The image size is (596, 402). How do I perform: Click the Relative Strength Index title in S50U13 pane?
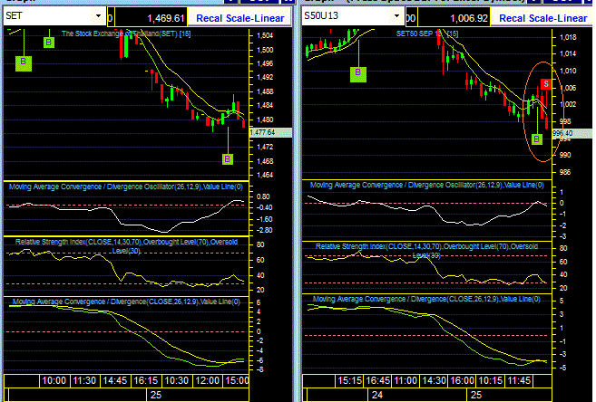click(426, 251)
